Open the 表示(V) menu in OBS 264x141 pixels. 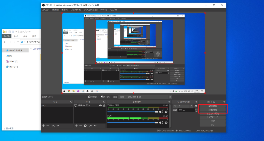click(x=65, y=10)
